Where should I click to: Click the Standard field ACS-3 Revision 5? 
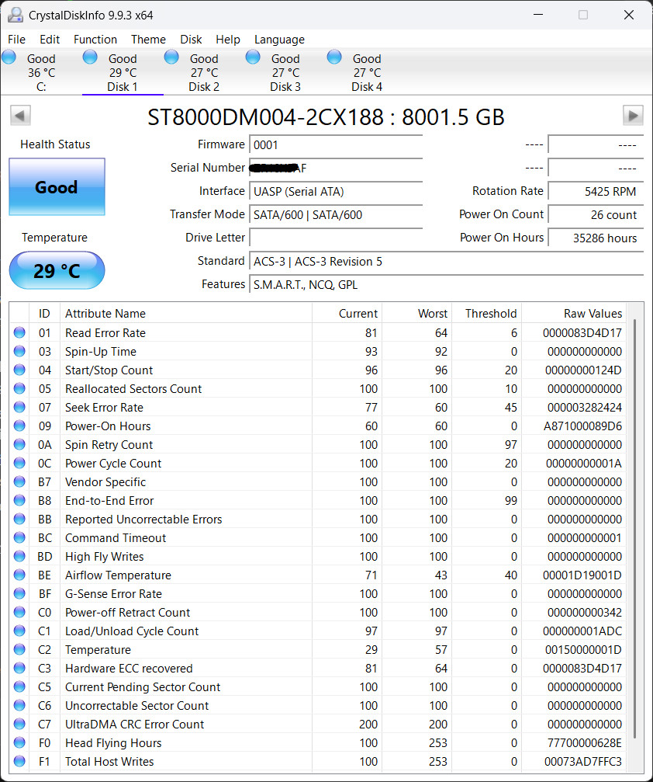pos(446,262)
